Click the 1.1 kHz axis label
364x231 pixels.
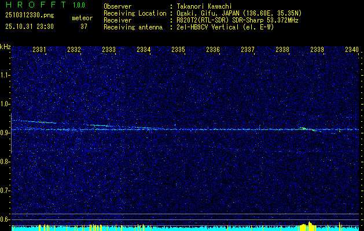click(5, 75)
